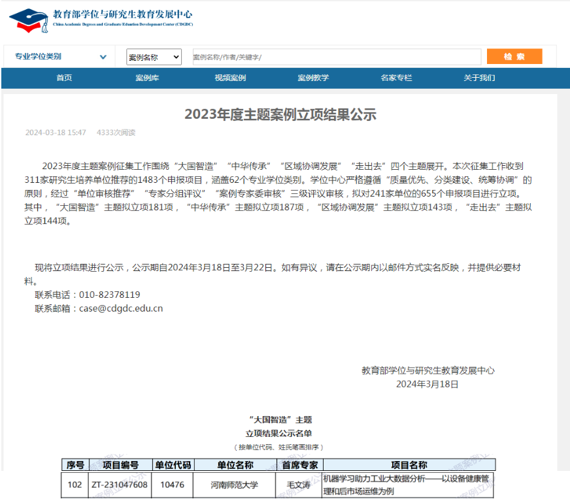Click the 教育部学位与研究生教育发展中心 header title
This screenshot has width=570, height=499.
[123, 14]
